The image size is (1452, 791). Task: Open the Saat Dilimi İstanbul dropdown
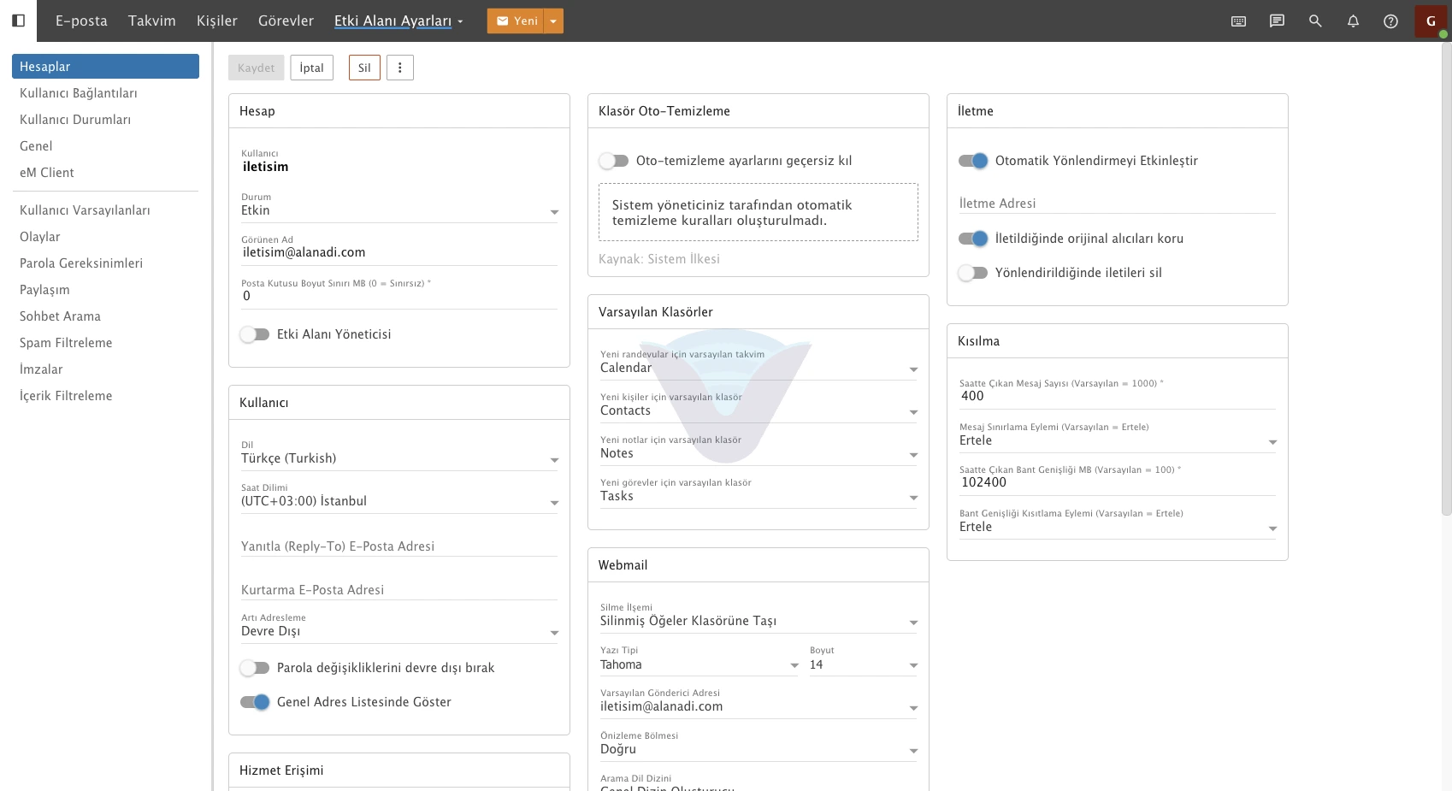pos(399,501)
